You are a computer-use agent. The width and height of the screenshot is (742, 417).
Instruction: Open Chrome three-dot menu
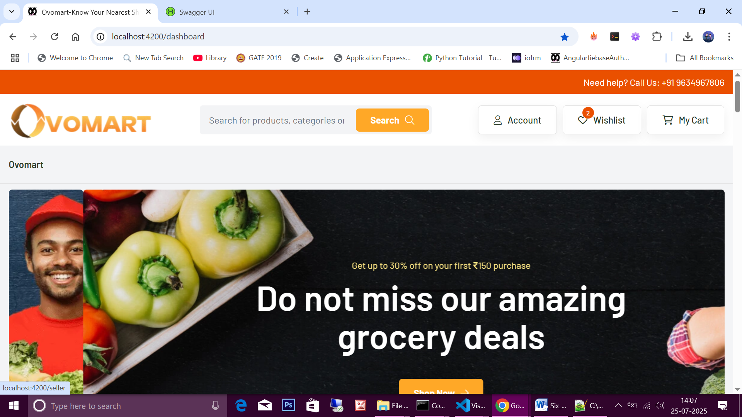point(729,37)
